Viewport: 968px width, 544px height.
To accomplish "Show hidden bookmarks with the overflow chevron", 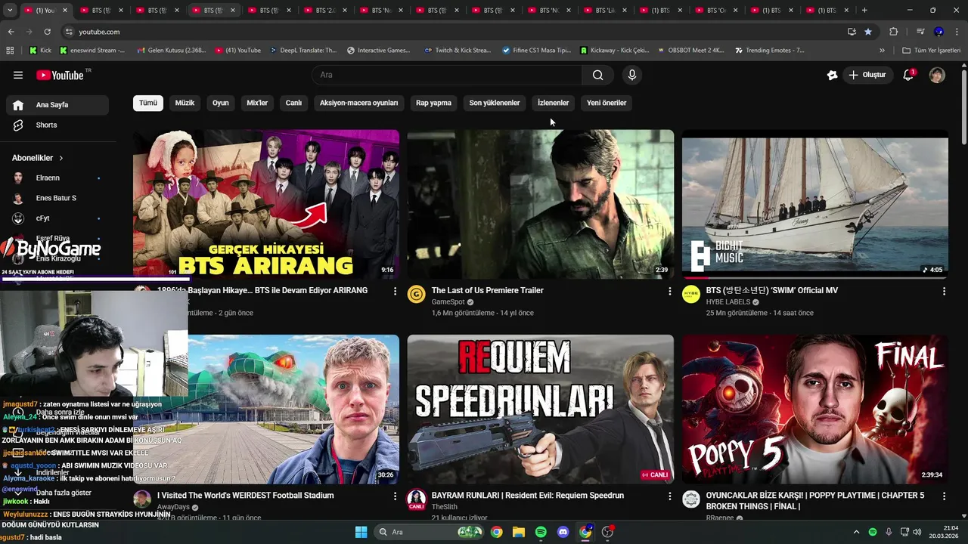I will [882, 50].
